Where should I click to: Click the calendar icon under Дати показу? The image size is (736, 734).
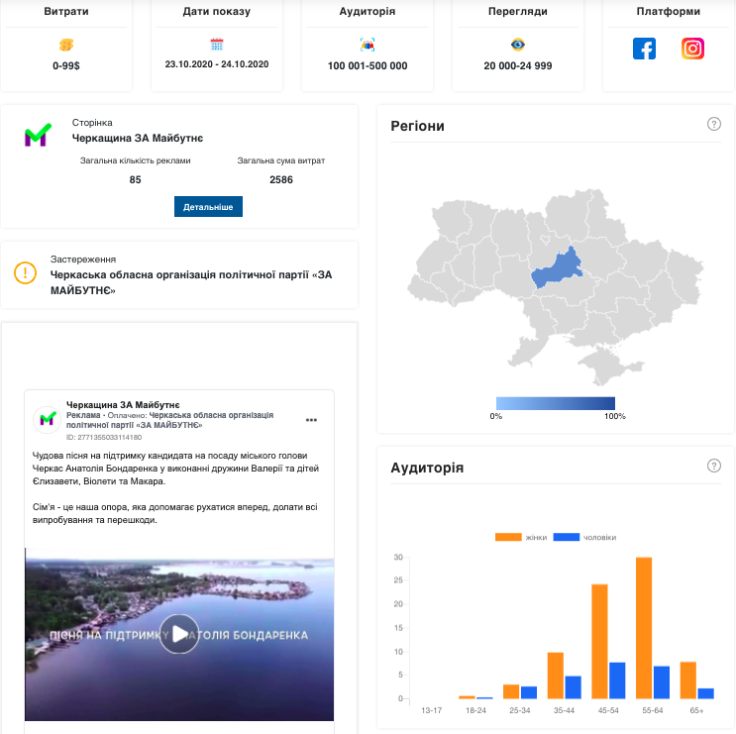(217, 45)
